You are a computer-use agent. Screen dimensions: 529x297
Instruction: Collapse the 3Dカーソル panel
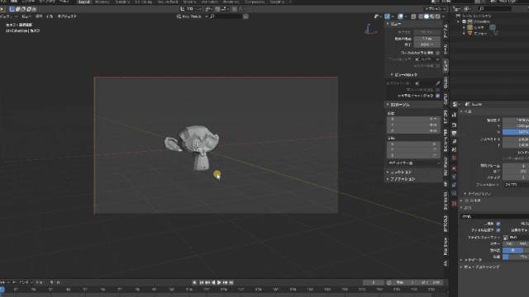pyautogui.click(x=398, y=105)
